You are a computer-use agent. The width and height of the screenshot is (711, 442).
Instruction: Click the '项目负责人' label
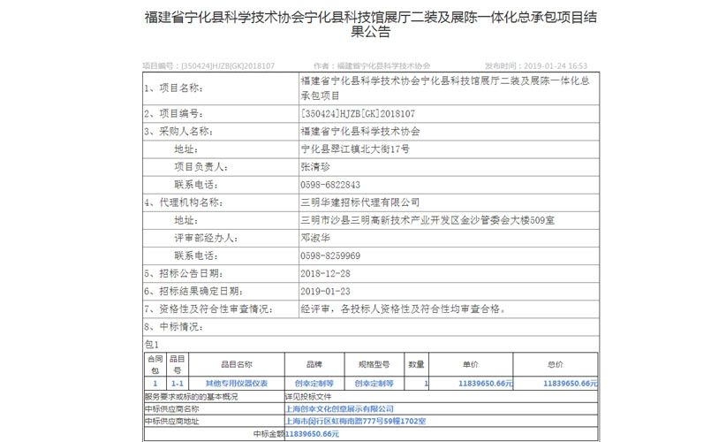[x=201, y=167]
